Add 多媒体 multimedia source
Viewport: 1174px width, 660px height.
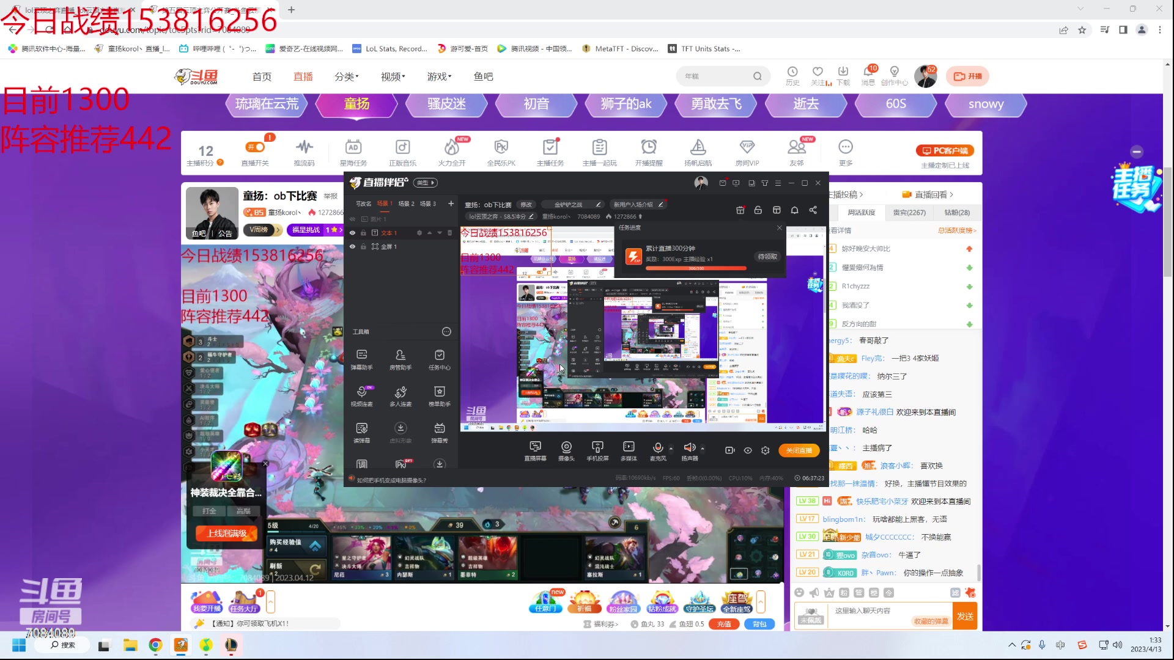pyautogui.click(x=629, y=451)
